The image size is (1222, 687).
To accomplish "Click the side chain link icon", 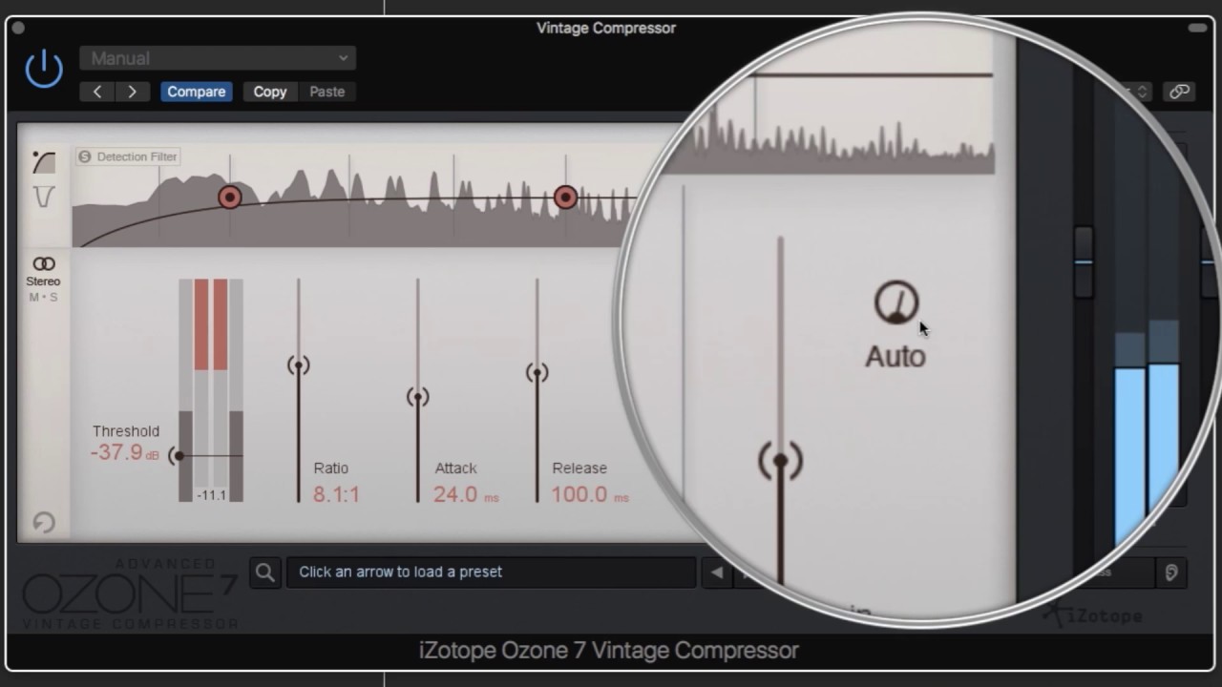I will pyautogui.click(x=1179, y=92).
